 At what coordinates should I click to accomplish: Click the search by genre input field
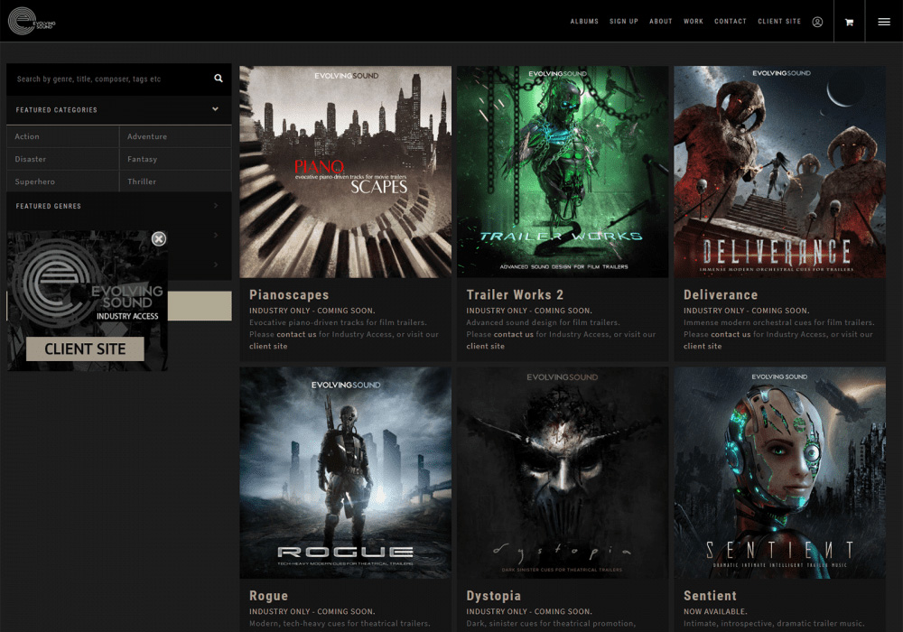[x=109, y=79]
